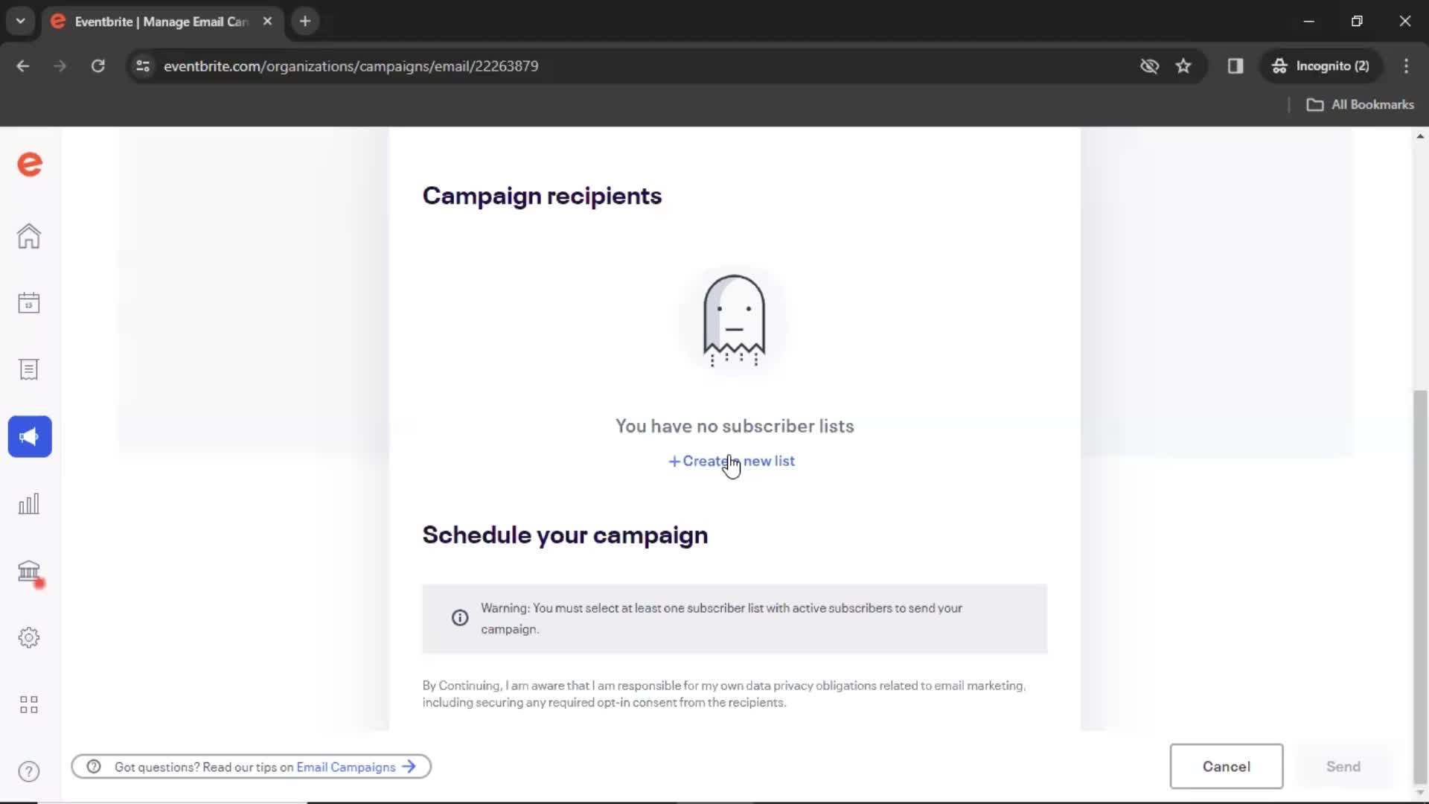Open the Marketing megaphone sidebar icon
Screen dimensions: 1429x804
30,437
